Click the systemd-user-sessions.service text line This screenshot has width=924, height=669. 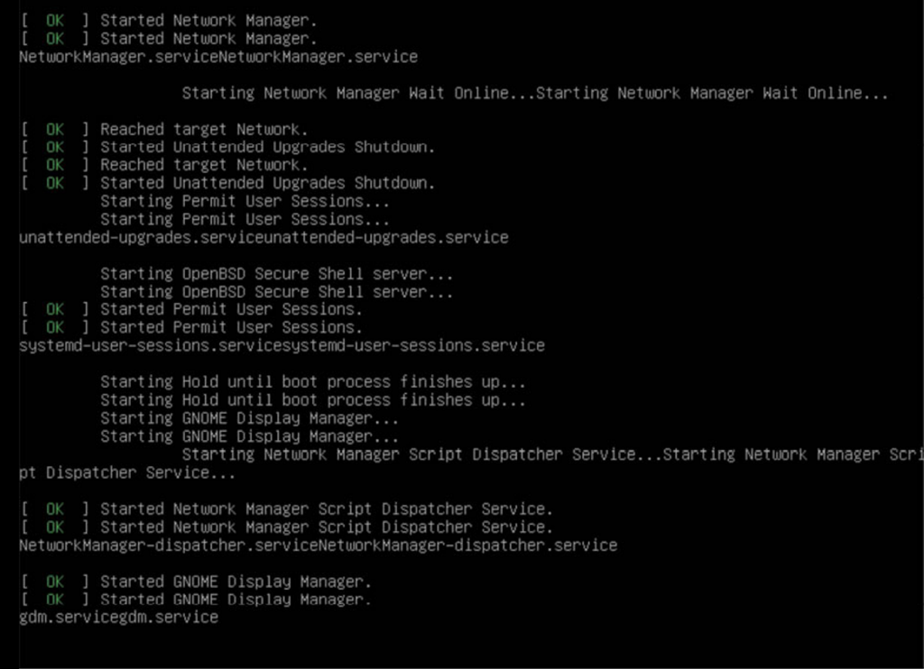(282, 346)
